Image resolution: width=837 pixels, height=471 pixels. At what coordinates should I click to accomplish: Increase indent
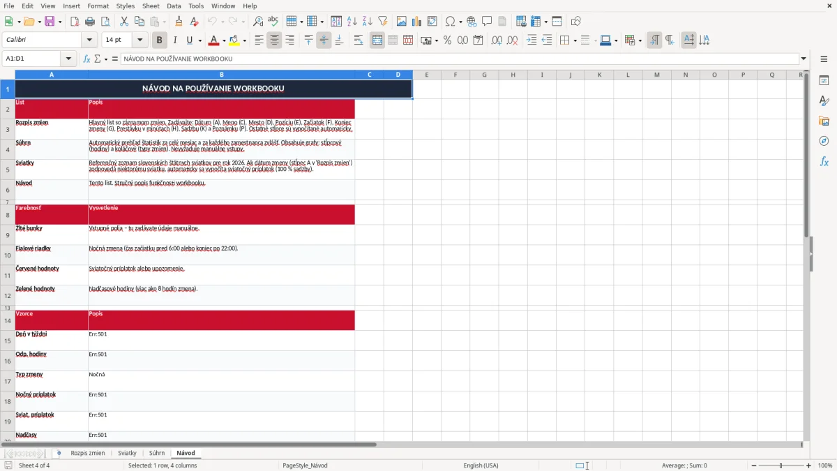coord(531,40)
